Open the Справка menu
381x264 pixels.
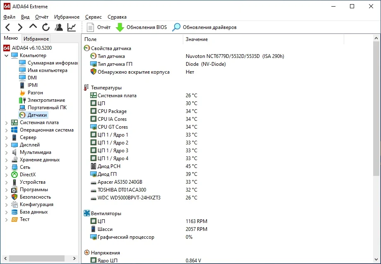117,17
